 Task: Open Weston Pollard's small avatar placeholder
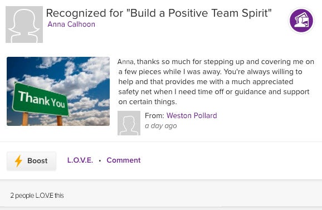pyautogui.click(x=129, y=123)
